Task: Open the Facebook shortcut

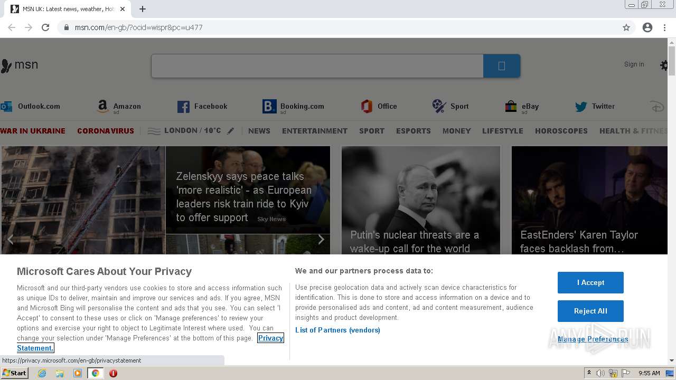Action: pos(202,107)
